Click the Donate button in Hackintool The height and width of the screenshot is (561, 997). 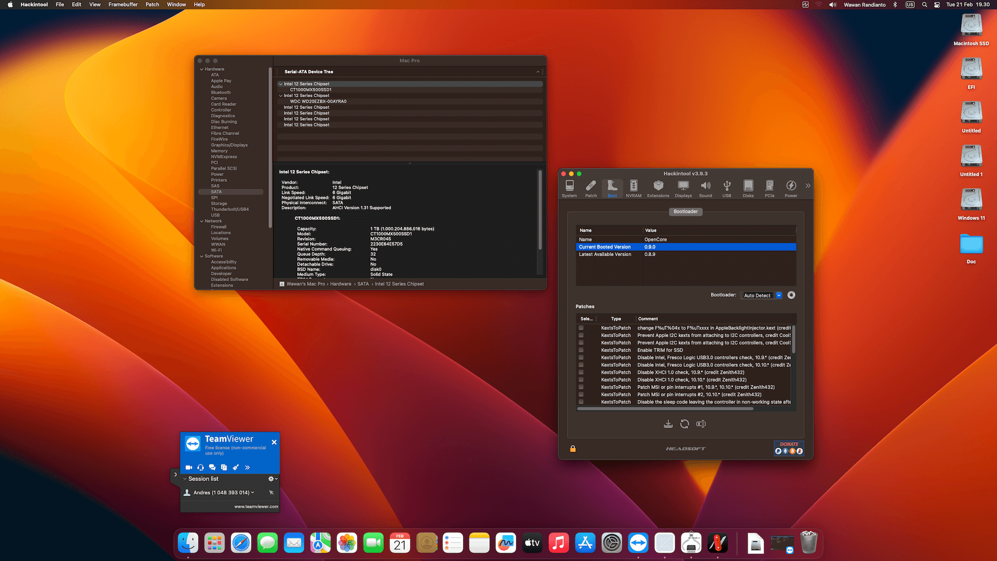point(789,448)
